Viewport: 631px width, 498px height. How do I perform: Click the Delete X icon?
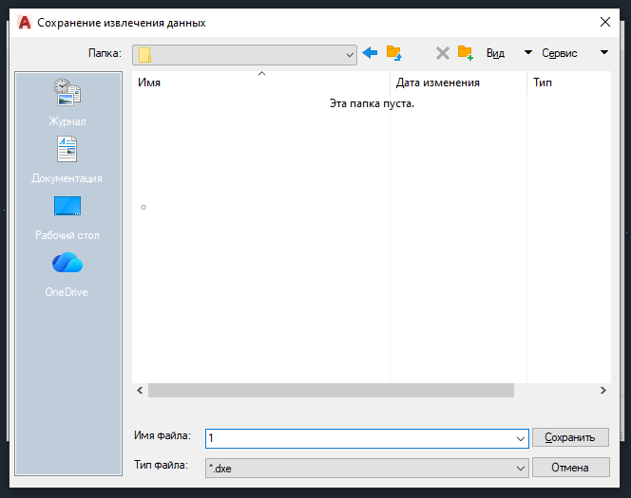pos(442,53)
